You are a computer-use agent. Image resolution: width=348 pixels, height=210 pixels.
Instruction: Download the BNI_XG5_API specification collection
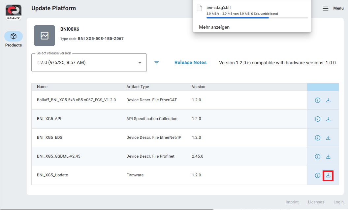(328, 119)
